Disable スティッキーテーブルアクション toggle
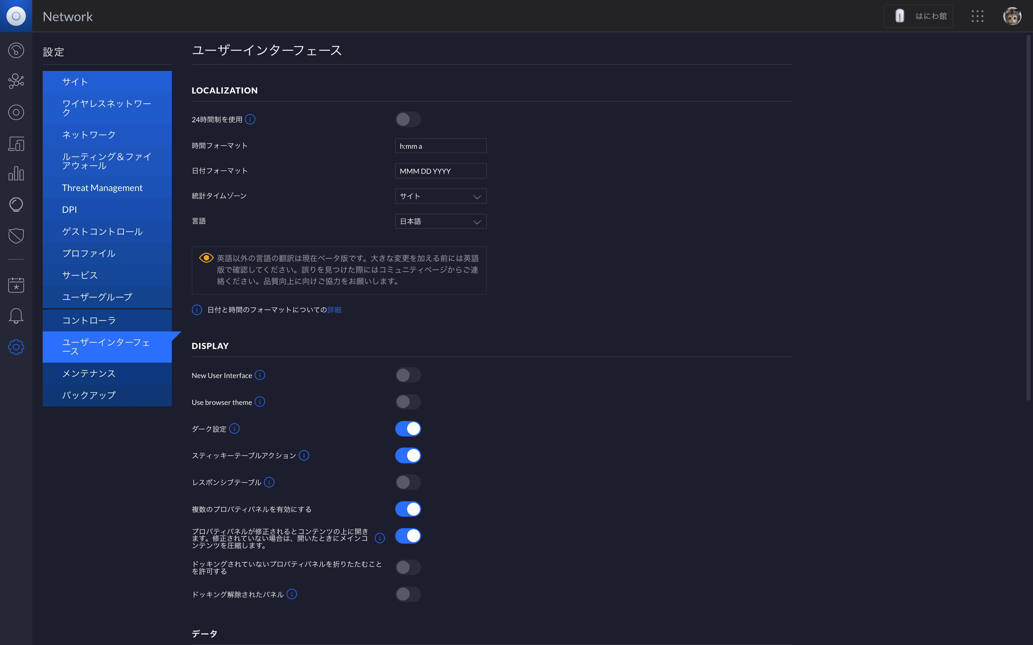The image size is (1033, 645). click(x=408, y=455)
